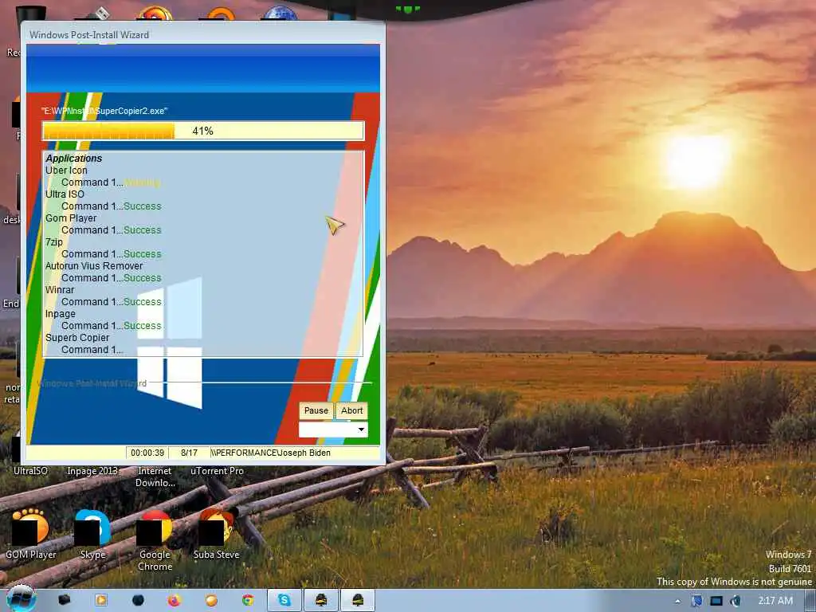Screen dimensions: 816x612
Task: Switch to second WPI wizard taskbar button
Action: pos(358,600)
